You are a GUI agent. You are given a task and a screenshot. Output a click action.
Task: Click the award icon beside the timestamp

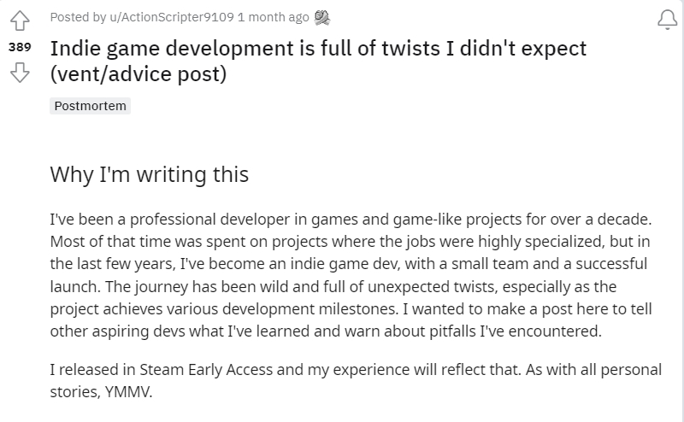coord(322,17)
